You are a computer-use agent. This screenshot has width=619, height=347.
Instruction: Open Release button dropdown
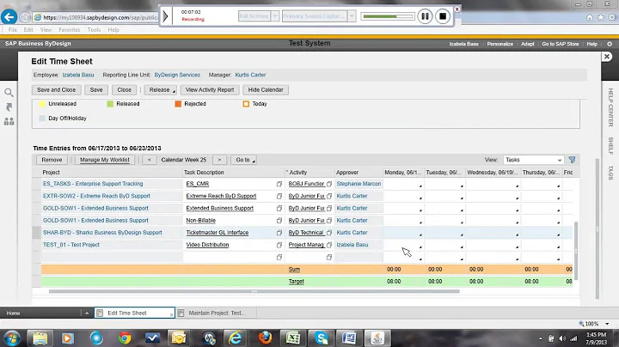160,90
